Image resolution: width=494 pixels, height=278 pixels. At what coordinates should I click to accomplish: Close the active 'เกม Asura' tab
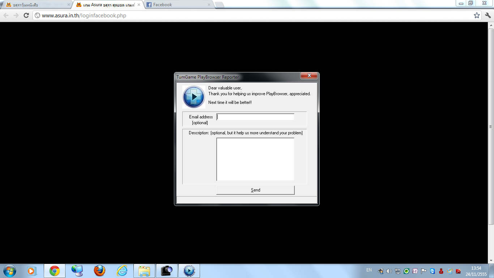139,5
